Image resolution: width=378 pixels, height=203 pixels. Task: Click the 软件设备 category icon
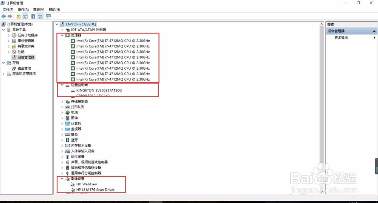point(68,157)
